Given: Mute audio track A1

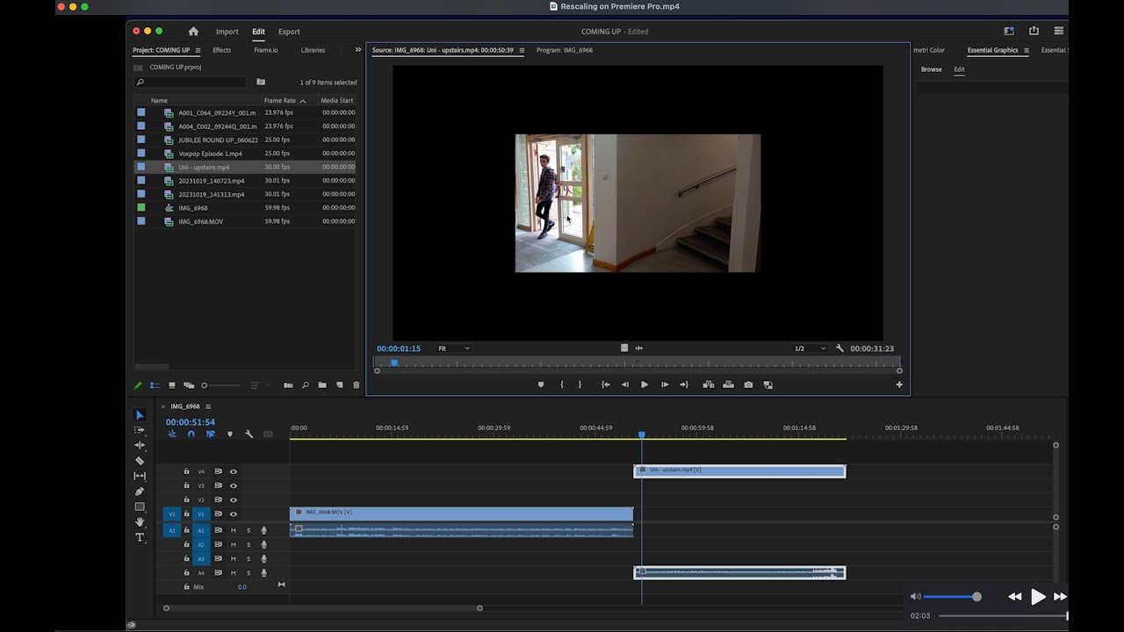Looking at the screenshot, I should coord(233,530).
